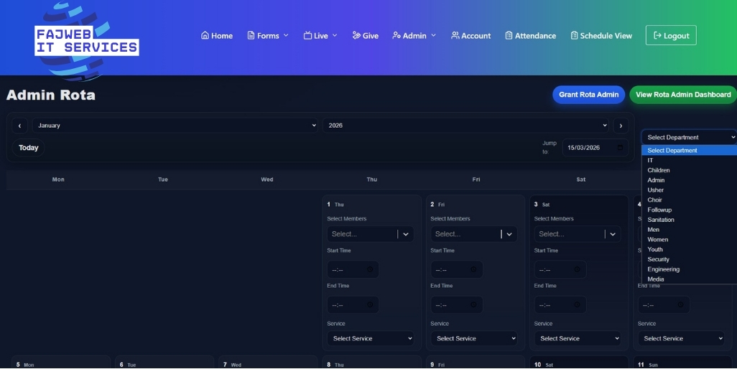Click the clock icon in Thursday 1 End Time

coord(370,305)
